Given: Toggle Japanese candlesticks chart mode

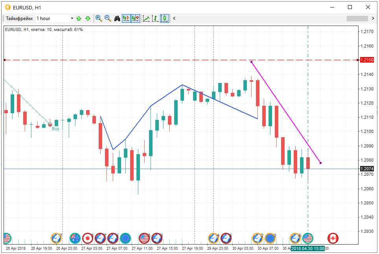Looking at the screenshot, I should pyautogui.click(x=164, y=18).
